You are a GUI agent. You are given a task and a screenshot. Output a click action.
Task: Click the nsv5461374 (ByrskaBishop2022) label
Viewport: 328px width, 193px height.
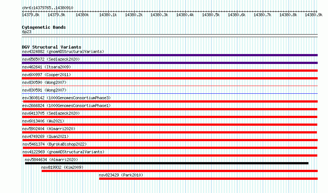tap(55, 144)
